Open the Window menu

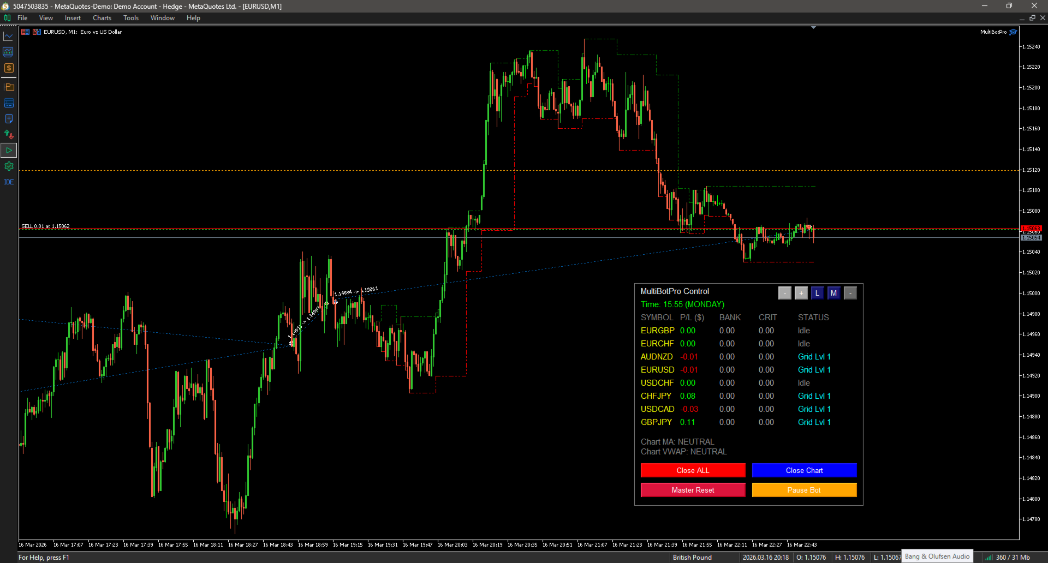[163, 18]
